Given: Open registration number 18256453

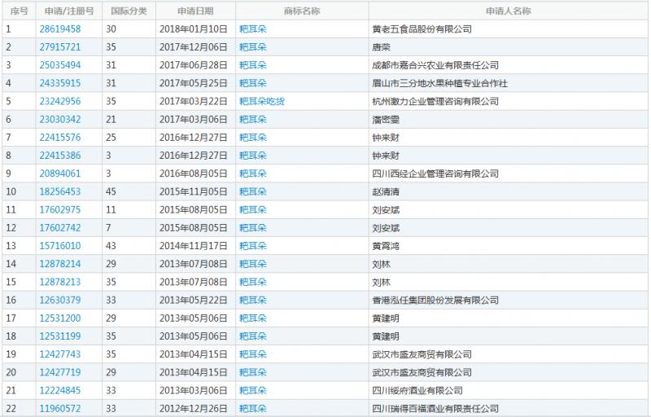Looking at the screenshot, I should click(x=59, y=191).
